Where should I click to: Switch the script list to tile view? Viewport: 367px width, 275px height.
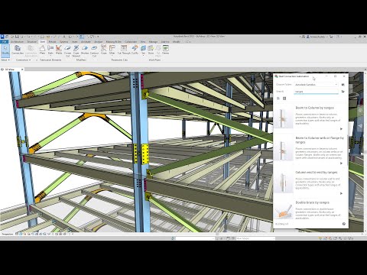click(x=284, y=99)
